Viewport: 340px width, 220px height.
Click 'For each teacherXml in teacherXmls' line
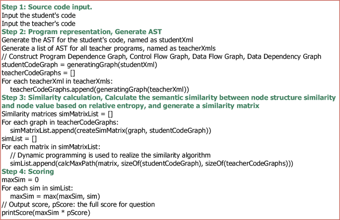[x=57, y=81]
